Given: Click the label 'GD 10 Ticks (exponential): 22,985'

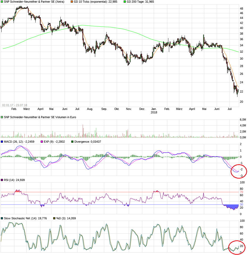Looking at the screenshot, I should 95,2.
